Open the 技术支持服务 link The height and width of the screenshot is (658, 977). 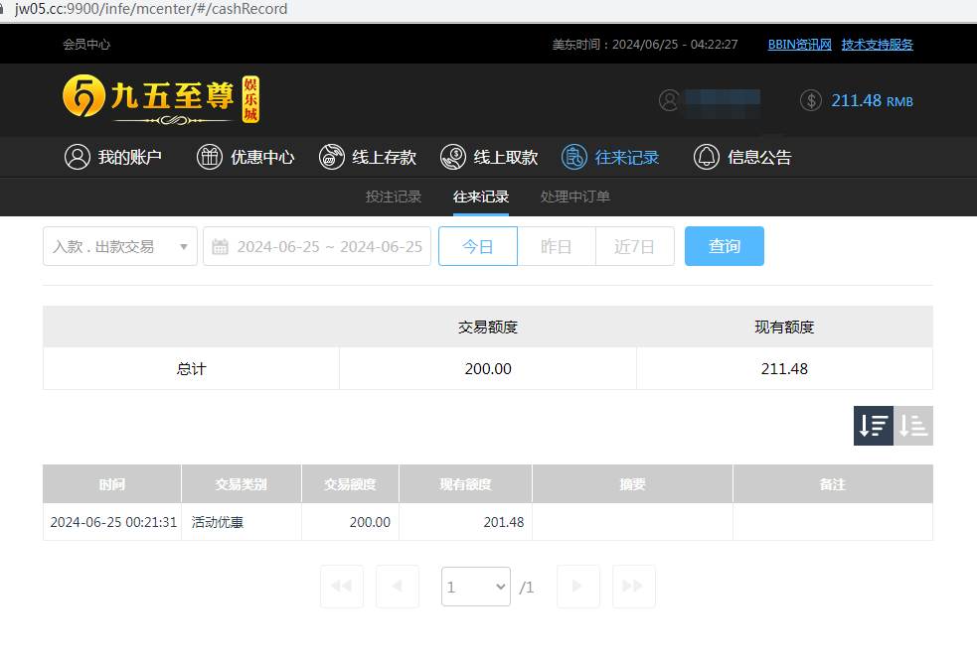877,45
